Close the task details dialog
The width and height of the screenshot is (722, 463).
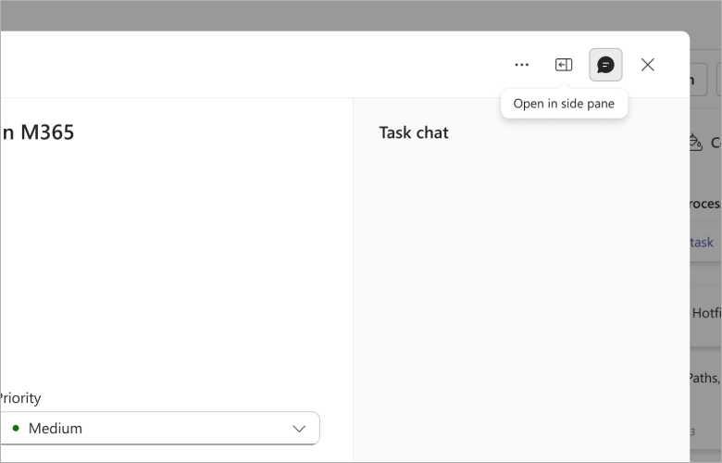coord(647,65)
